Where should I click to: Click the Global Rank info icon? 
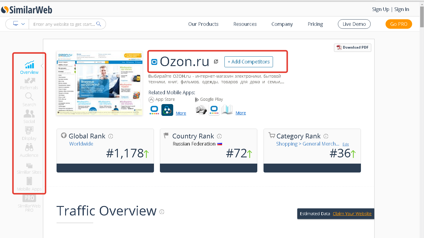[111, 136]
